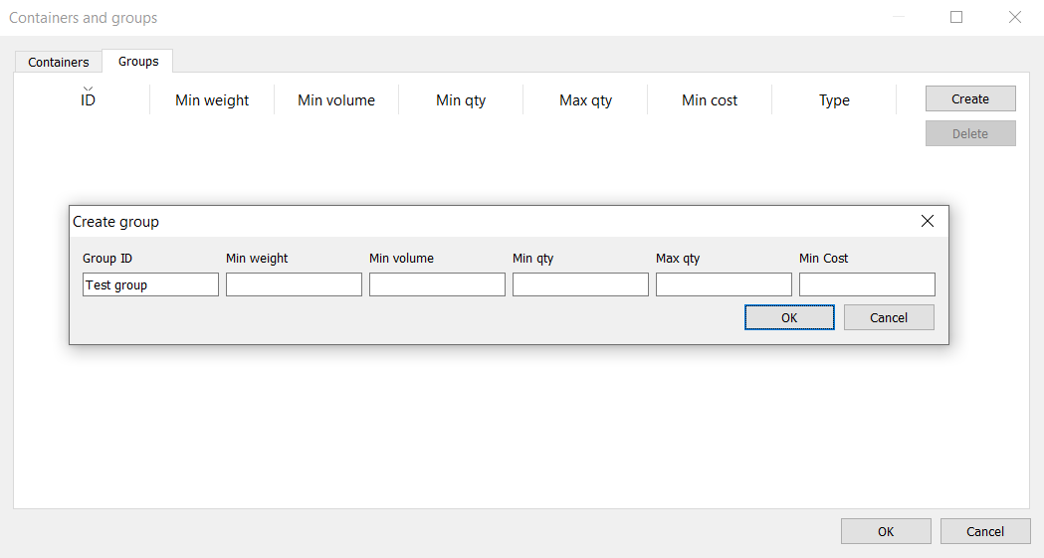Focus the Min qty input field
This screenshot has width=1044, height=558.
point(580,284)
